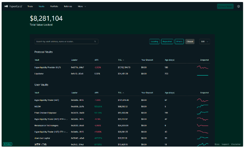
Task: Sort Protocol Vaults by Leader
Action: (x=74, y=60)
